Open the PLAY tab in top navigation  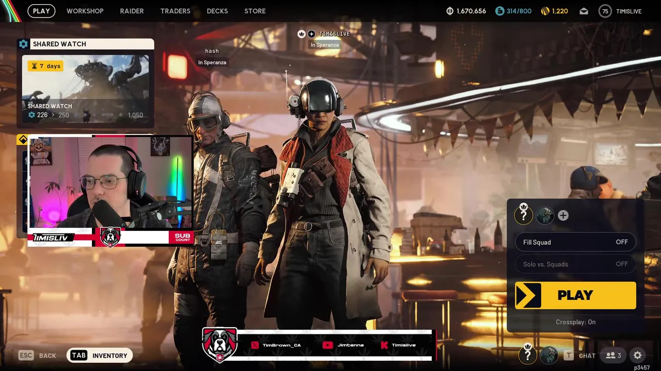click(x=41, y=11)
